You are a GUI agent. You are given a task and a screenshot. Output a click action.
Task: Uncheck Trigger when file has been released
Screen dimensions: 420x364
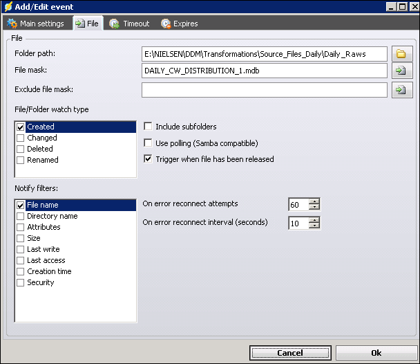click(148, 159)
